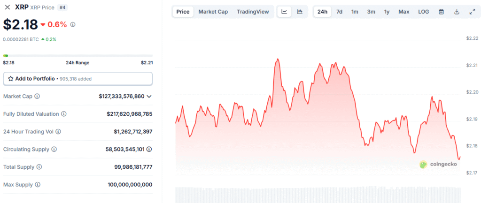Expand chart to fullscreen
Viewport: 481px width, 203px height.
pos(472,12)
